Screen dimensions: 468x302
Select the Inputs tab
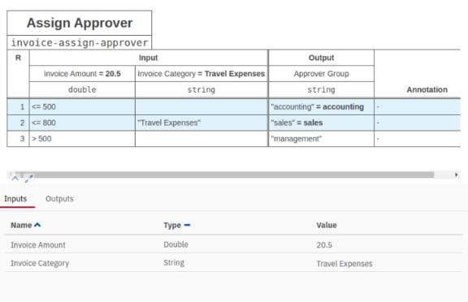[x=15, y=199]
